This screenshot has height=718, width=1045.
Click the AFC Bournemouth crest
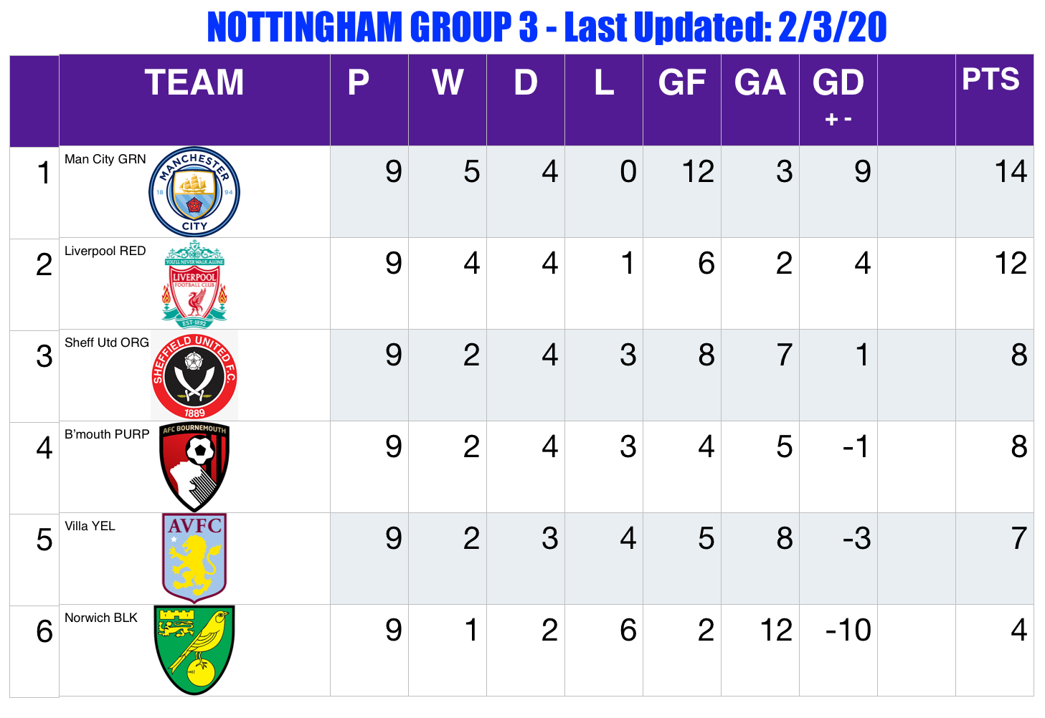pos(194,467)
